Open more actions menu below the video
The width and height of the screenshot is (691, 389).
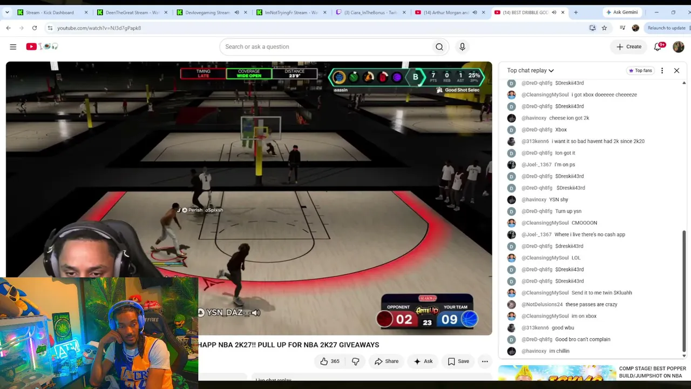pyautogui.click(x=485, y=361)
